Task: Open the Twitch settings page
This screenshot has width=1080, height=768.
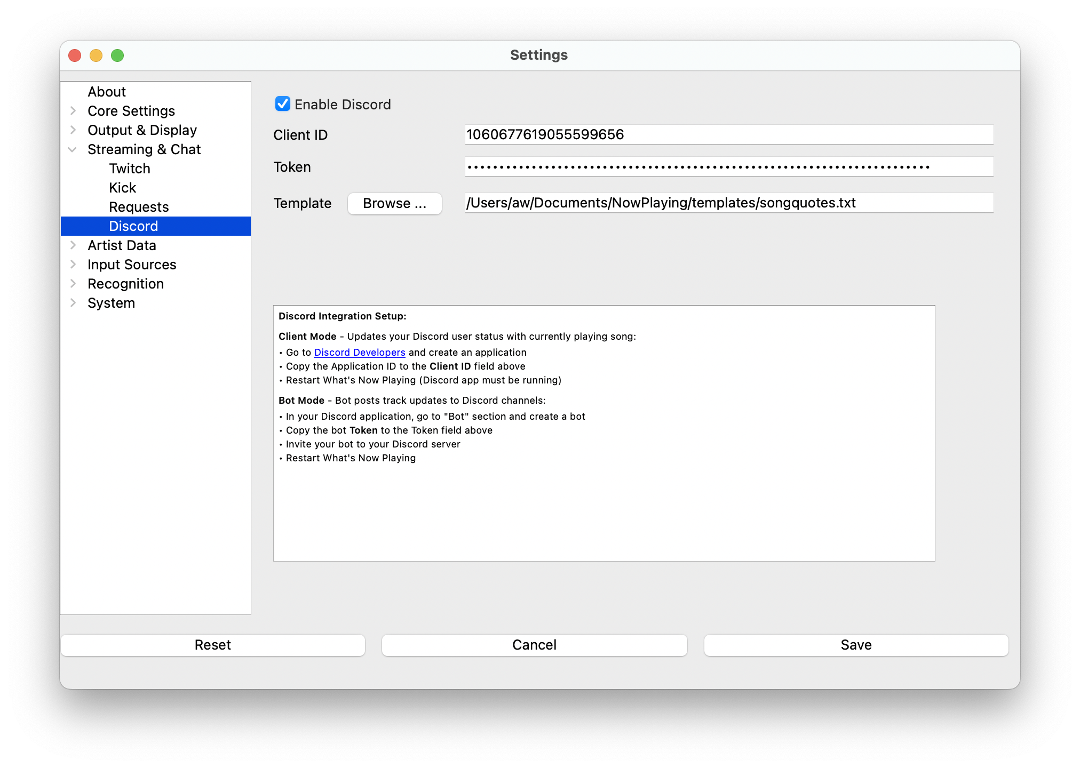Action: pyautogui.click(x=130, y=169)
